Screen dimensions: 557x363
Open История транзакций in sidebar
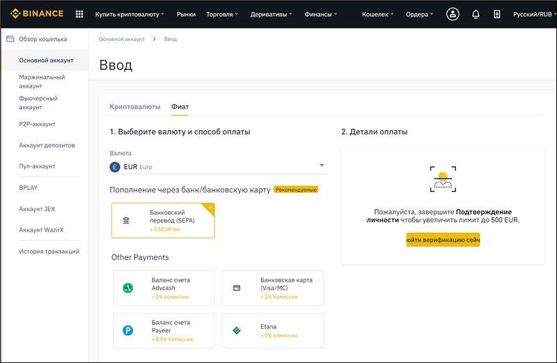pyautogui.click(x=49, y=251)
